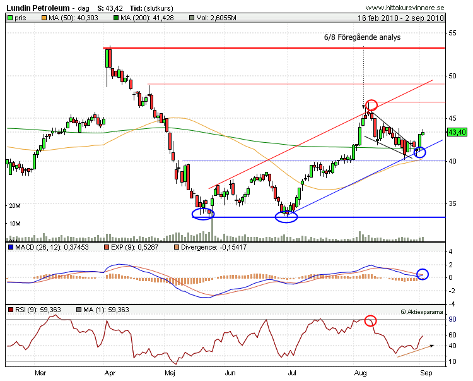Click the 45 price axis label

(x=452, y=118)
